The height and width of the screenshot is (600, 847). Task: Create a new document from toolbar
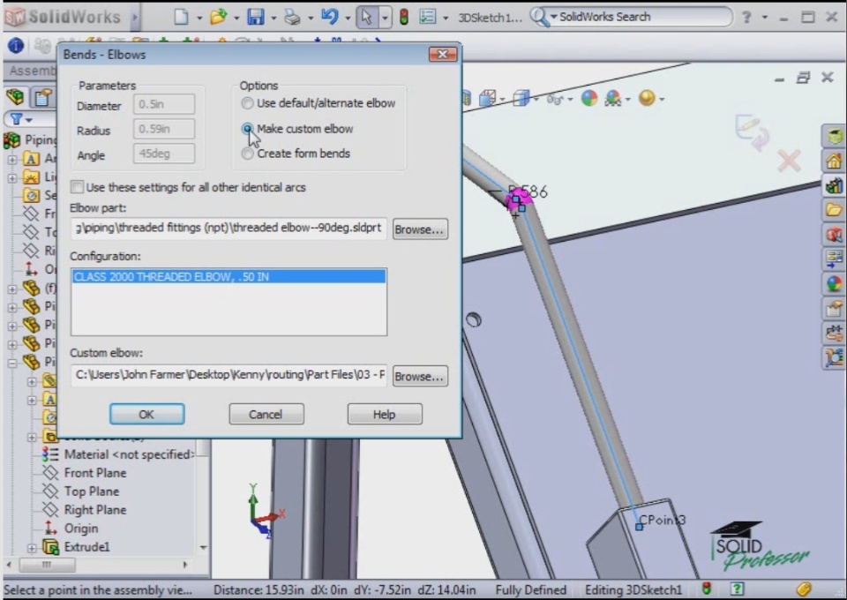(181, 17)
